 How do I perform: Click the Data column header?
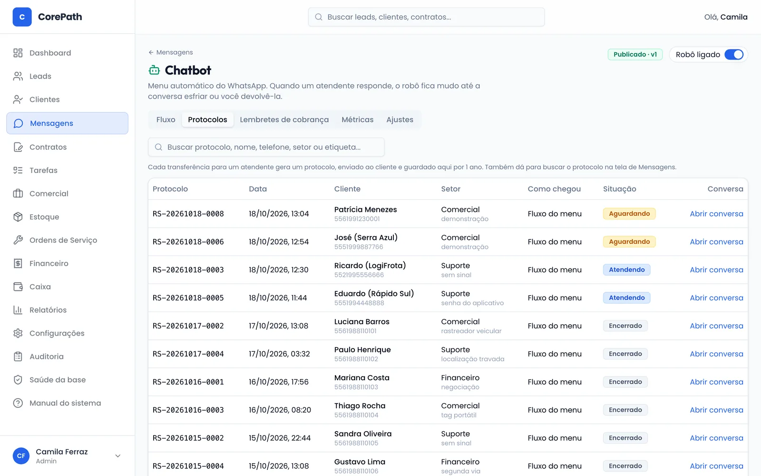click(x=258, y=189)
